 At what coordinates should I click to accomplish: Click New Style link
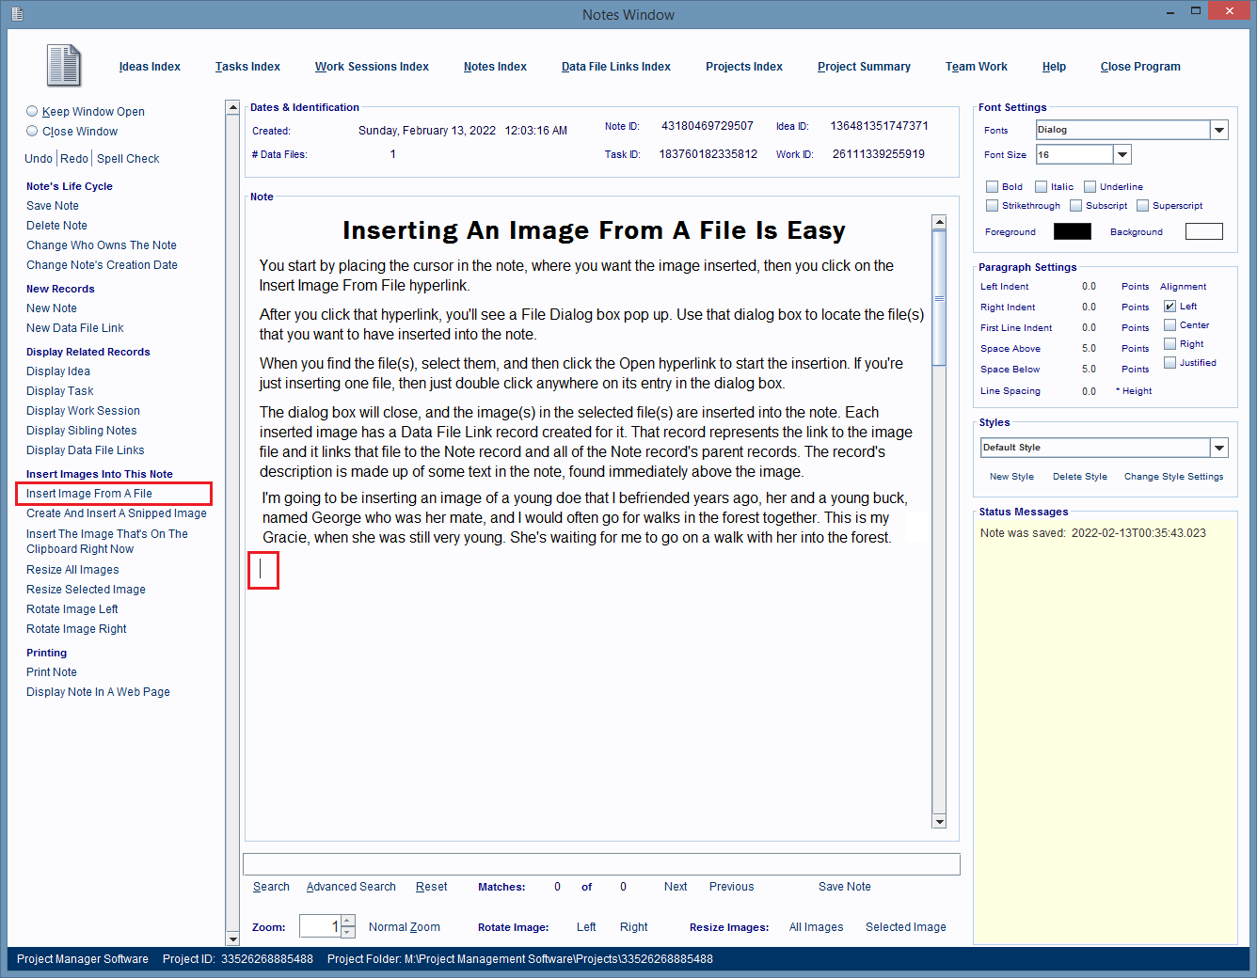click(1011, 477)
